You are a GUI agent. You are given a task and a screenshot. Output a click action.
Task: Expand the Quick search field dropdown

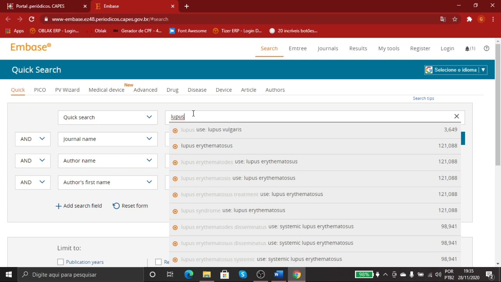(108, 117)
